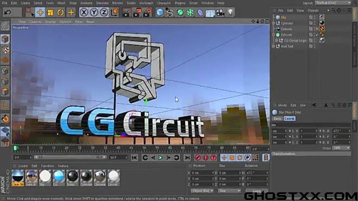Open the MoGraph menu
358x201 pixels.
pyautogui.click(x=146, y=3)
